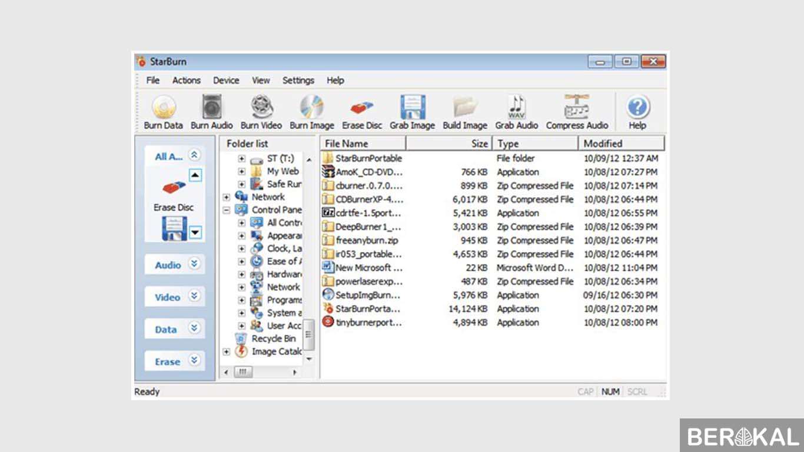This screenshot has width=804, height=452.
Task: Click the folder list horizontal scrollbar thumb
Action: (x=243, y=373)
